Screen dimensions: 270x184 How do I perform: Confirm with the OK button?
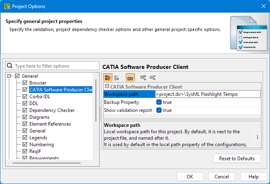tap(189, 176)
